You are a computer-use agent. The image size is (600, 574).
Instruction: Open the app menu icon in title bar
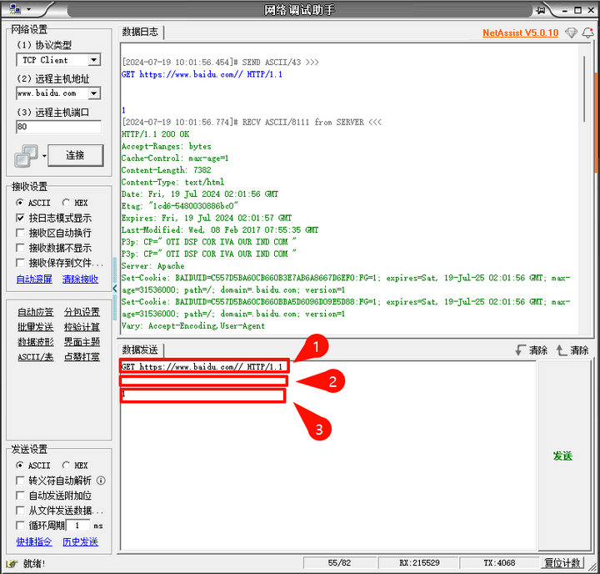tap(17, 9)
